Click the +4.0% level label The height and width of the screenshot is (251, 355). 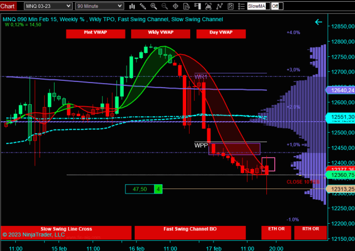coord(293,32)
